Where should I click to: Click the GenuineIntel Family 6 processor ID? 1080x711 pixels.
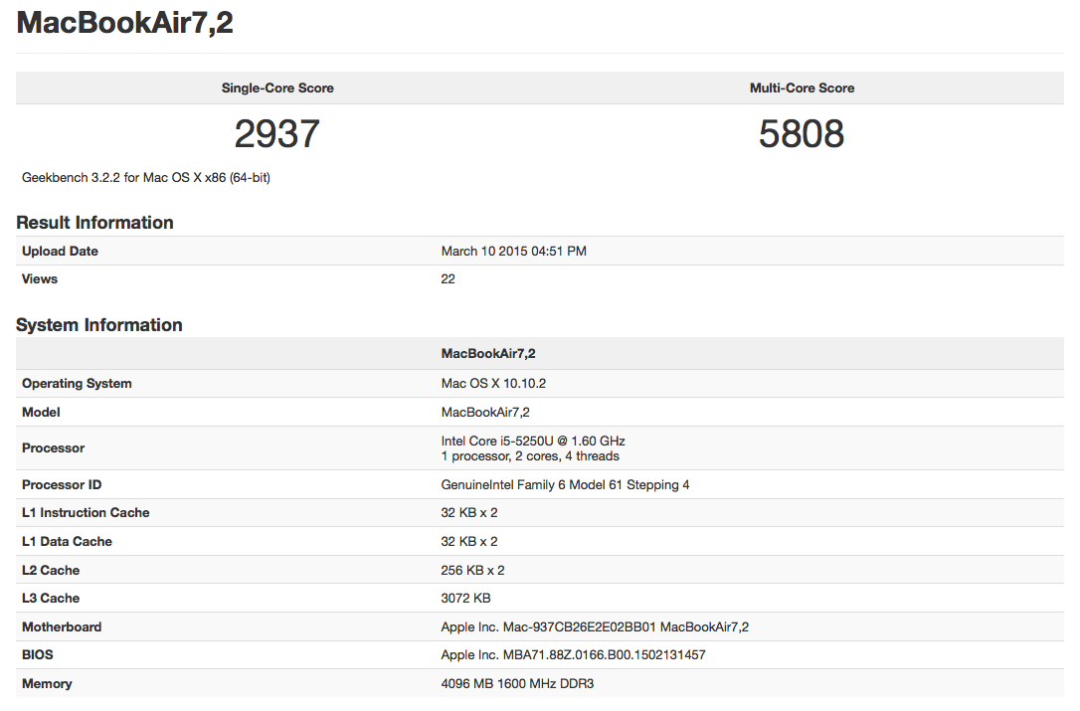click(x=565, y=485)
